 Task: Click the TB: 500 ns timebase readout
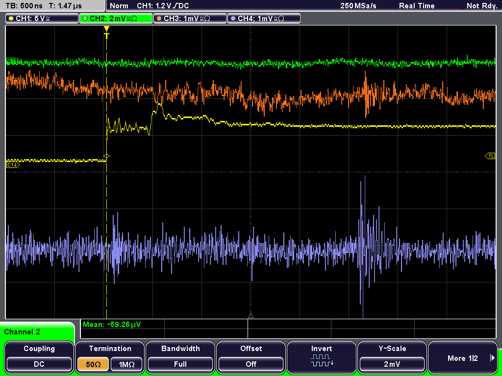pyautogui.click(x=24, y=6)
